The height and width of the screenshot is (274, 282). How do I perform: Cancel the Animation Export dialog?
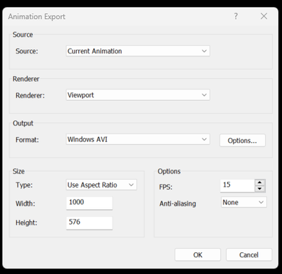point(249,255)
